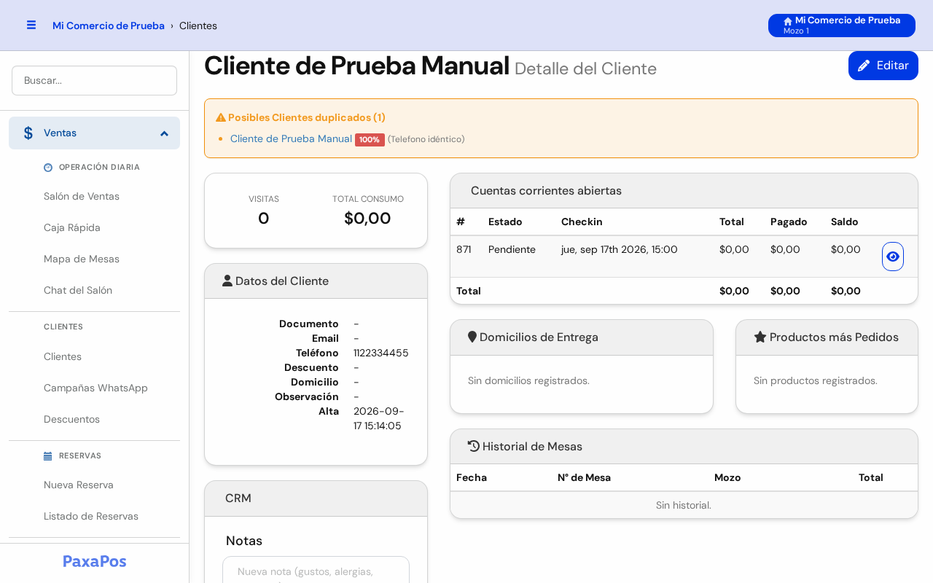The width and height of the screenshot is (933, 583).
Task: Open Descuentos menu item
Action: pyautogui.click(x=71, y=419)
